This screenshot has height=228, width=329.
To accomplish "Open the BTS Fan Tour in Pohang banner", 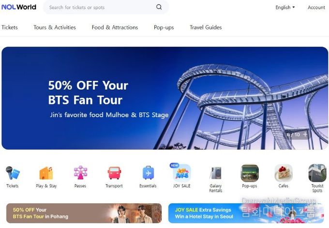I will [84, 213].
